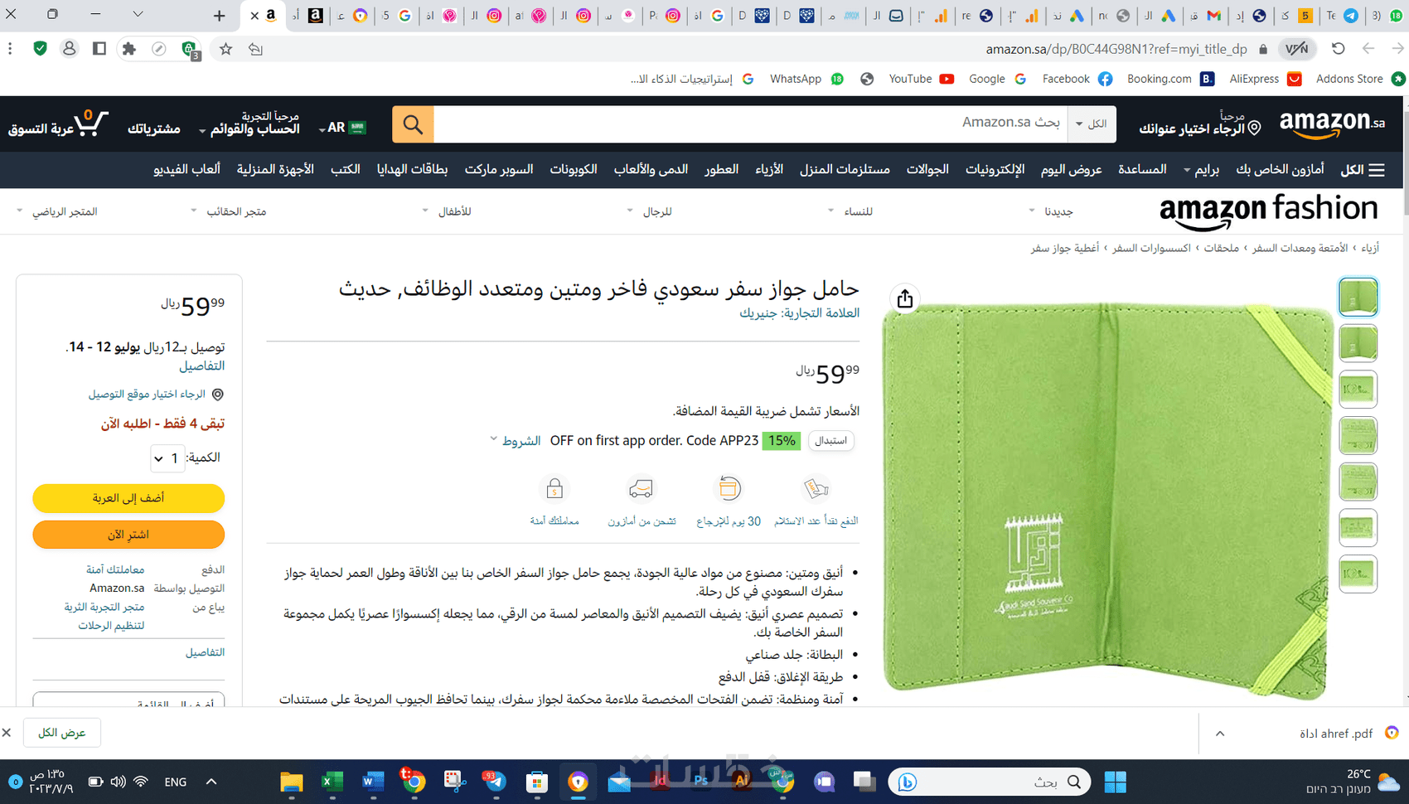Open the shopping cart icon
This screenshot has height=804, width=1409.
point(90,123)
